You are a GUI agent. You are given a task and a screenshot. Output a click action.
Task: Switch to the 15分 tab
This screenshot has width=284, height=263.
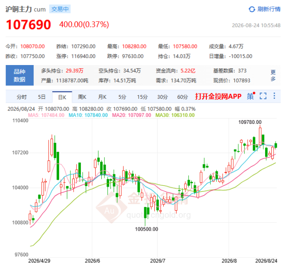[x=142, y=97]
